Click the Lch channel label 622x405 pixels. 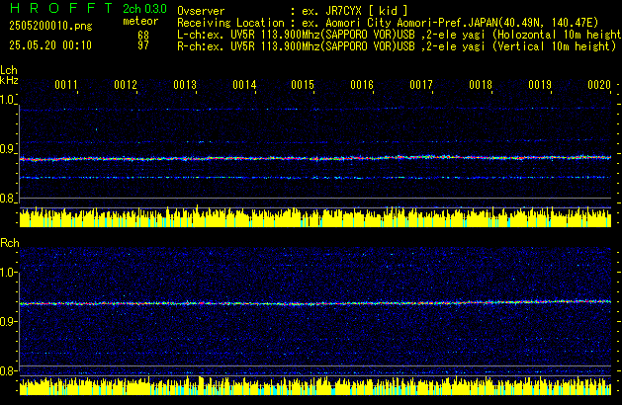[9, 70]
